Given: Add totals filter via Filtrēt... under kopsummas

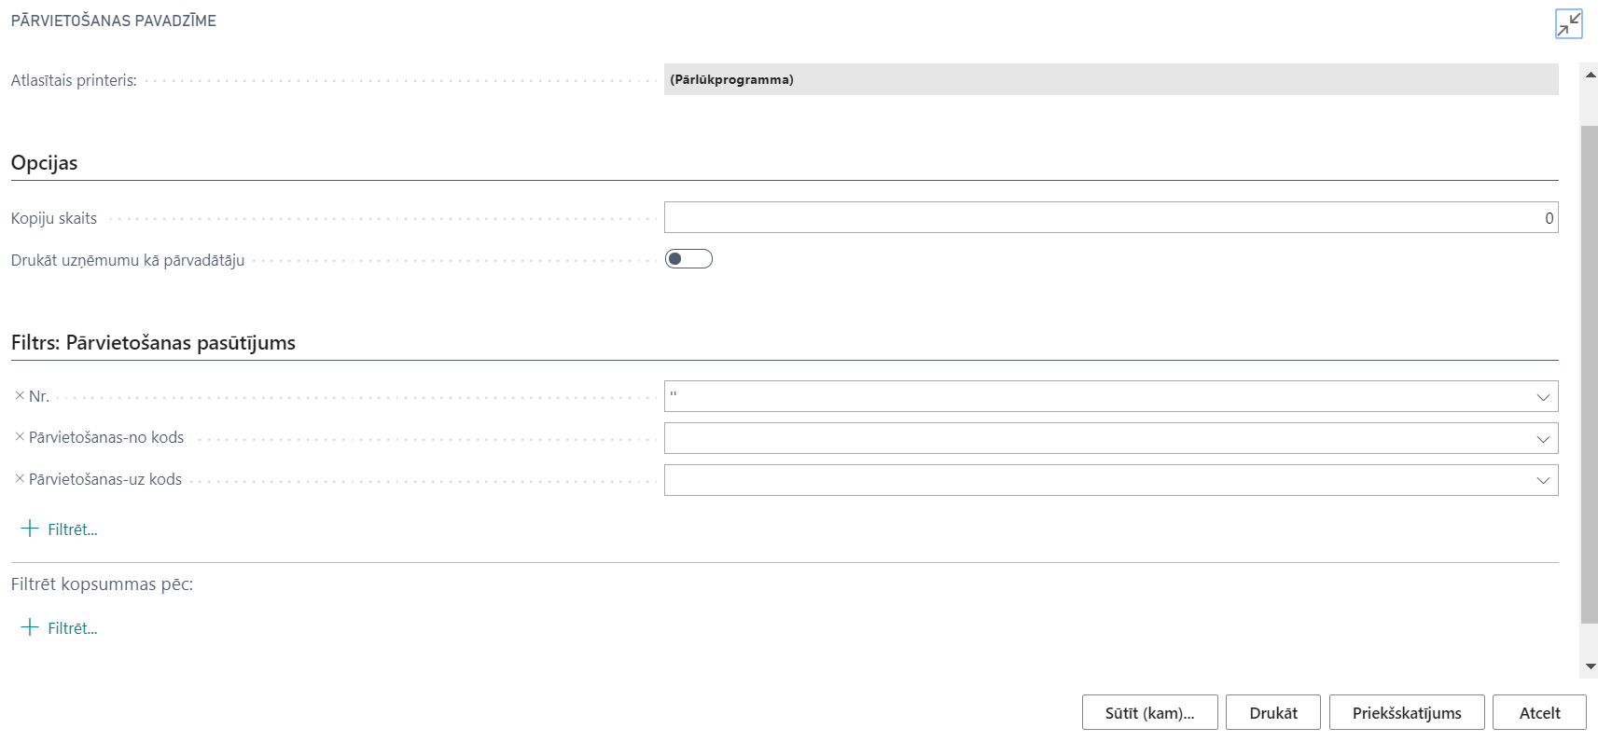Looking at the screenshot, I should (73, 628).
